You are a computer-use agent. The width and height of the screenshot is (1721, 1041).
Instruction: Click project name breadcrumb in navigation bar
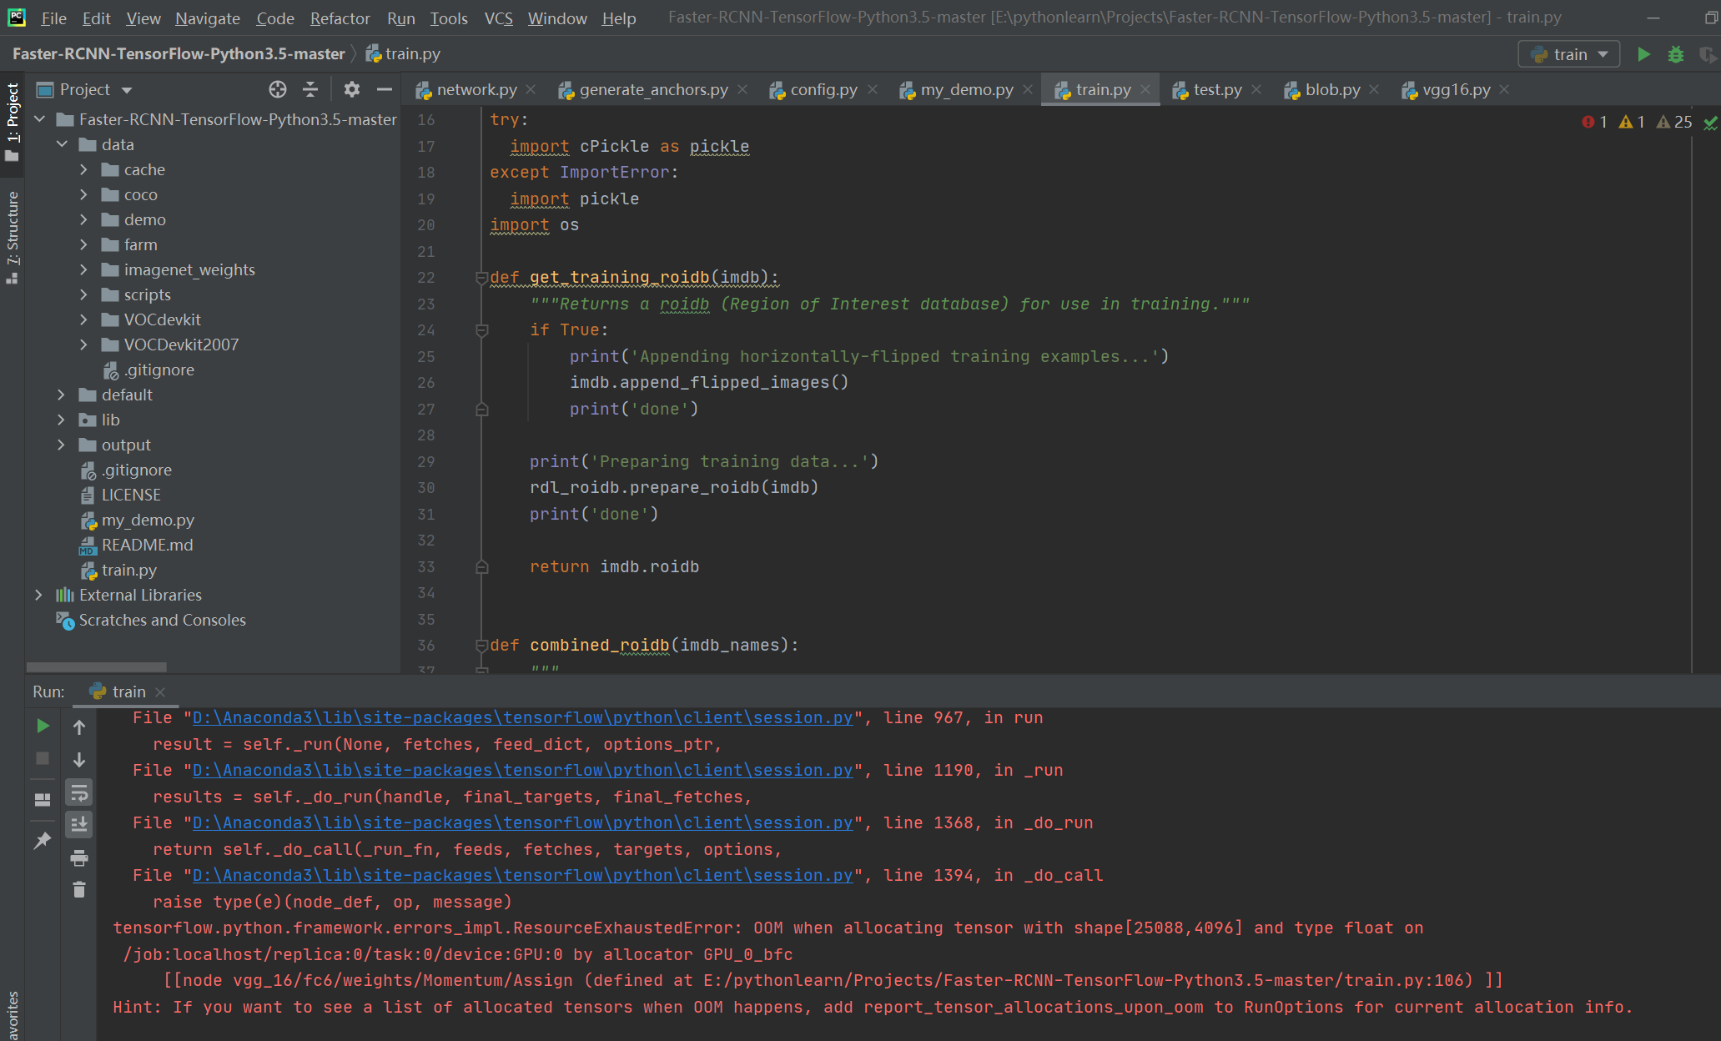(x=179, y=53)
